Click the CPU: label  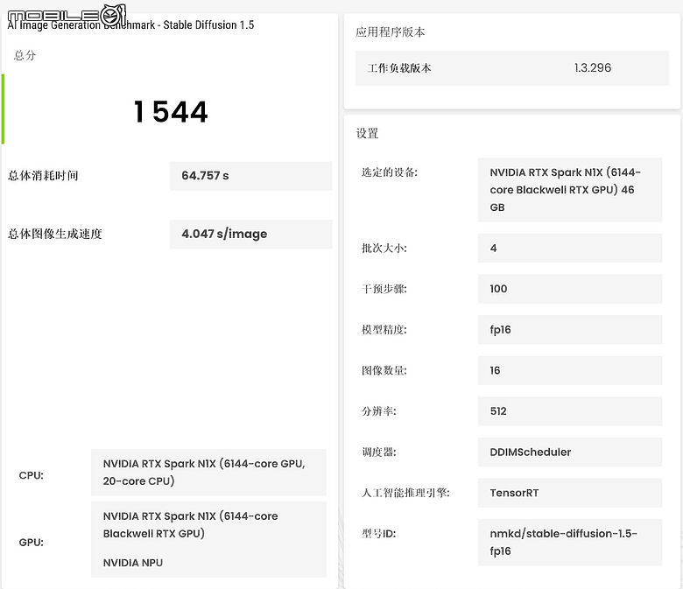[32, 475]
